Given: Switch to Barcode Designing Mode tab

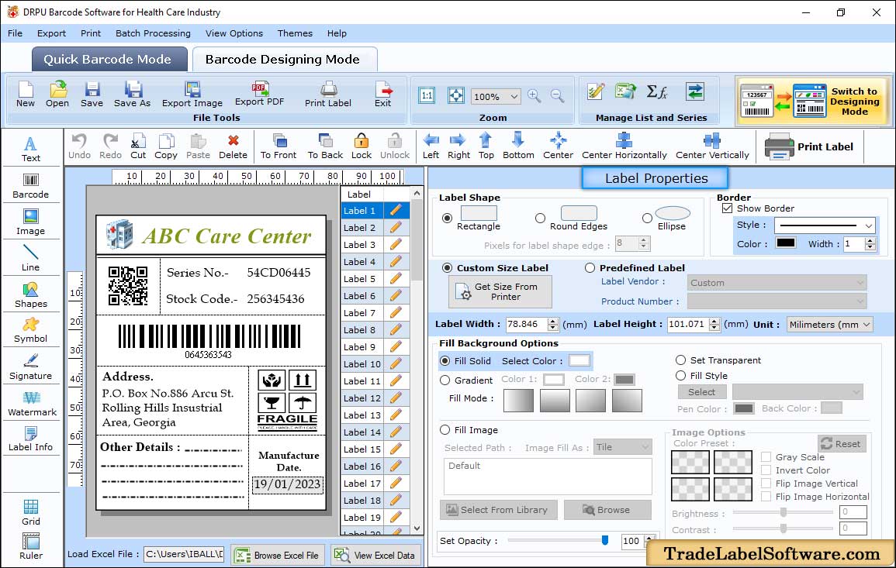Looking at the screenshot, I should 284,60.
